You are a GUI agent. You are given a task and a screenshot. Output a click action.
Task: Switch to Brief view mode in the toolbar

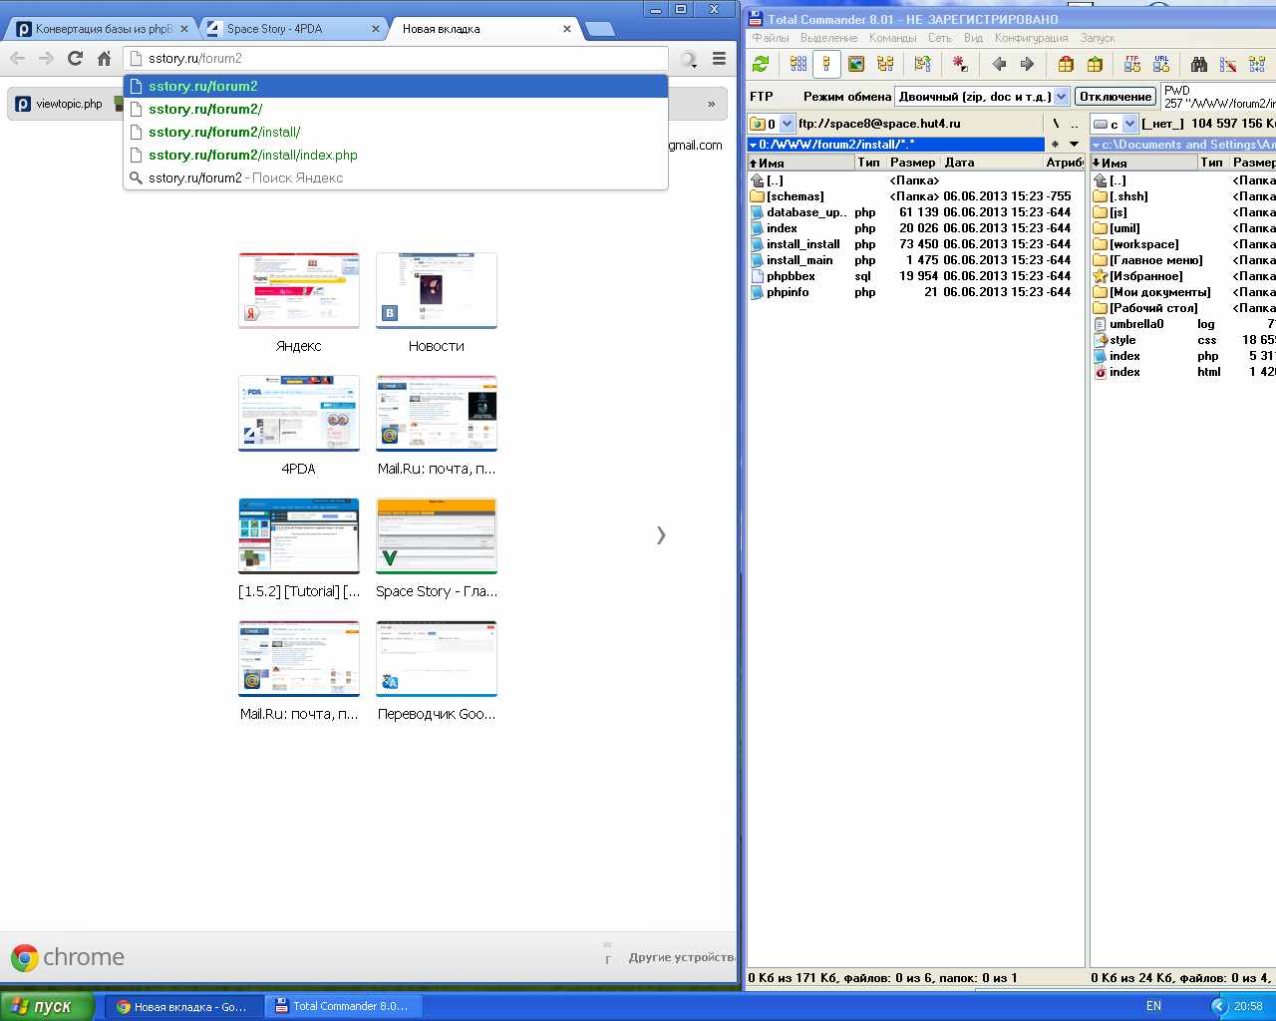pos(798,65)
